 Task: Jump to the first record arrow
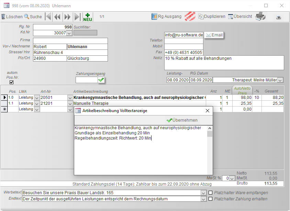coord(48,16)
